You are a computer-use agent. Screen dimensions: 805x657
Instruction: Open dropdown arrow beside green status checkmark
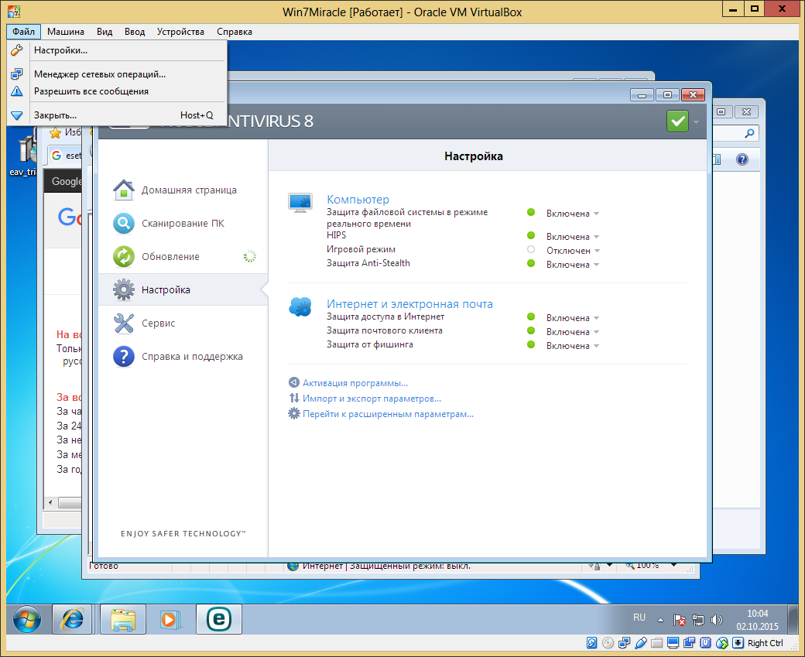coord(696,122)
